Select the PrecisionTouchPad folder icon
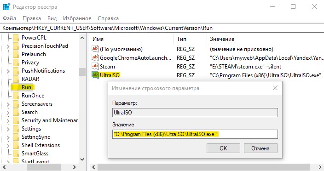 (16, 46)
